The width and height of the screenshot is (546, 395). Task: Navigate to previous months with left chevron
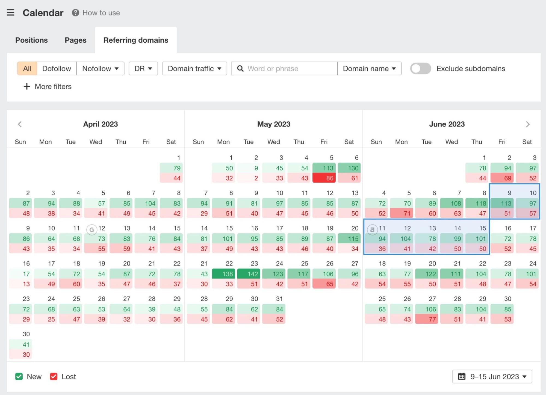tap(20, 124)
